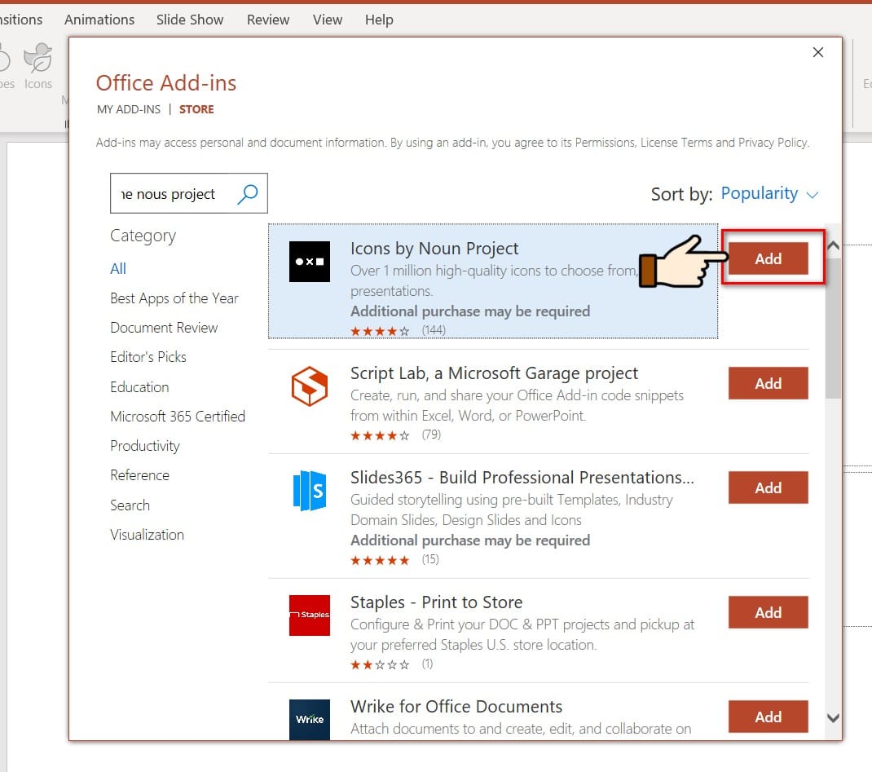Select the Search category

(x=130, y=505)
